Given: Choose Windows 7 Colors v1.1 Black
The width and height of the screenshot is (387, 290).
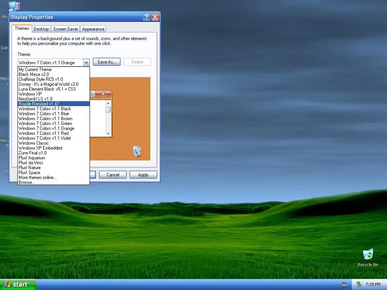Looking at the screenshot, I should (54, 109).
